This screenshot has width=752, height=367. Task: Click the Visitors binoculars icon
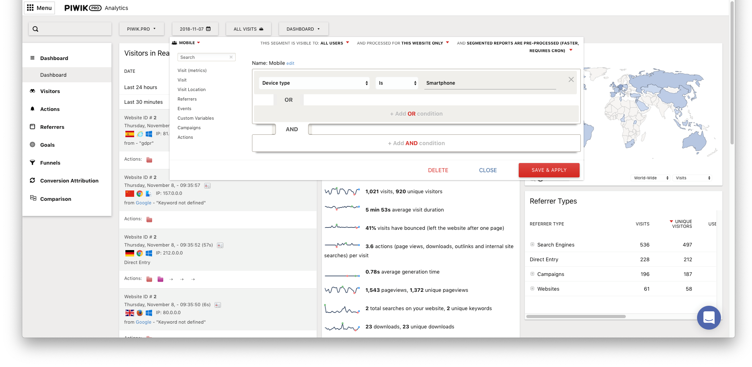(x=33, y=91)
